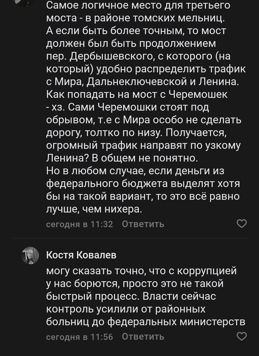Screen dimensions: 259x356
Task: Reply to Костя Ковалев via 'Ответить'
Action: click(143, 337)
